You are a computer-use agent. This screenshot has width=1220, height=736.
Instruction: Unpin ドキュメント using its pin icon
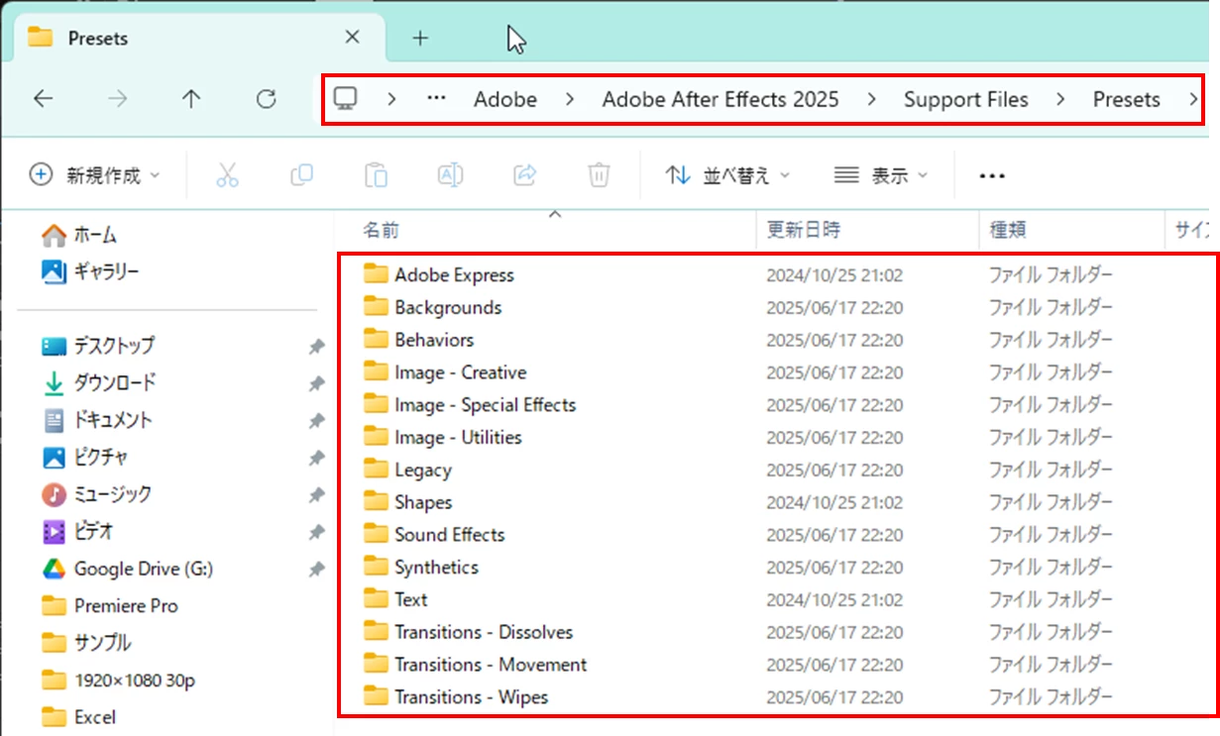click(316, 421)
